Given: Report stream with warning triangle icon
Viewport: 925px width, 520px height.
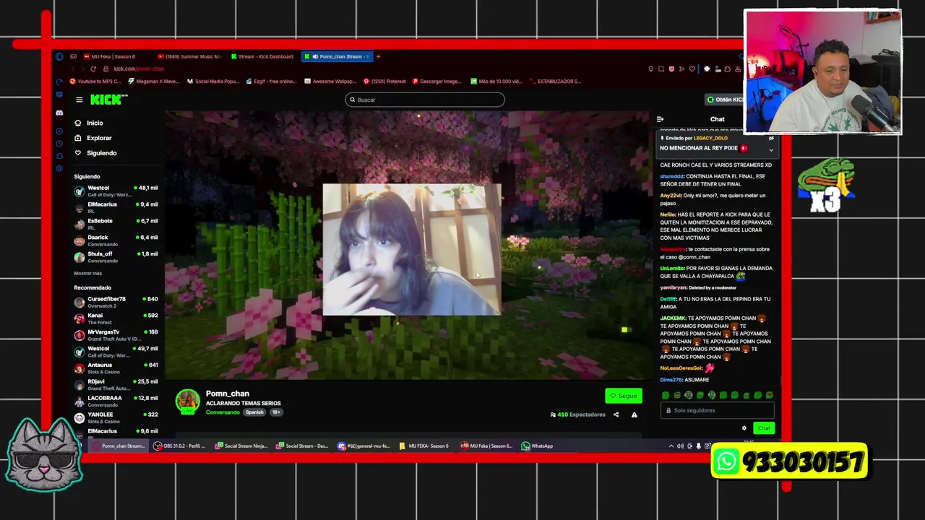Looking at the screenshot, I should coord(634,415).
